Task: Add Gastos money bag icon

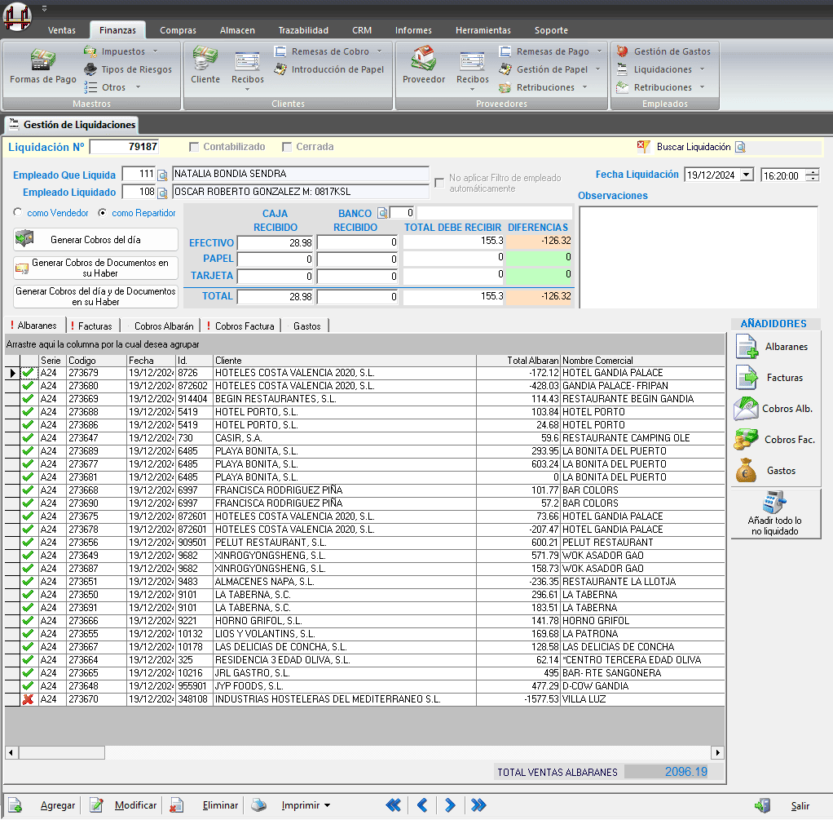Action: pyautogui.click(x=746, y=471)
